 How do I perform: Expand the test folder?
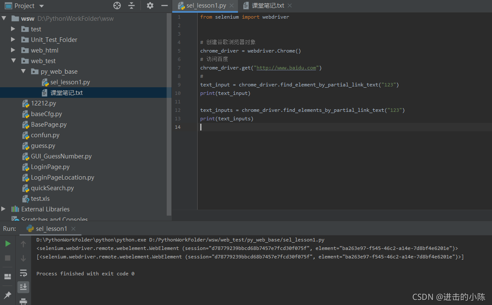coord(13,29)
